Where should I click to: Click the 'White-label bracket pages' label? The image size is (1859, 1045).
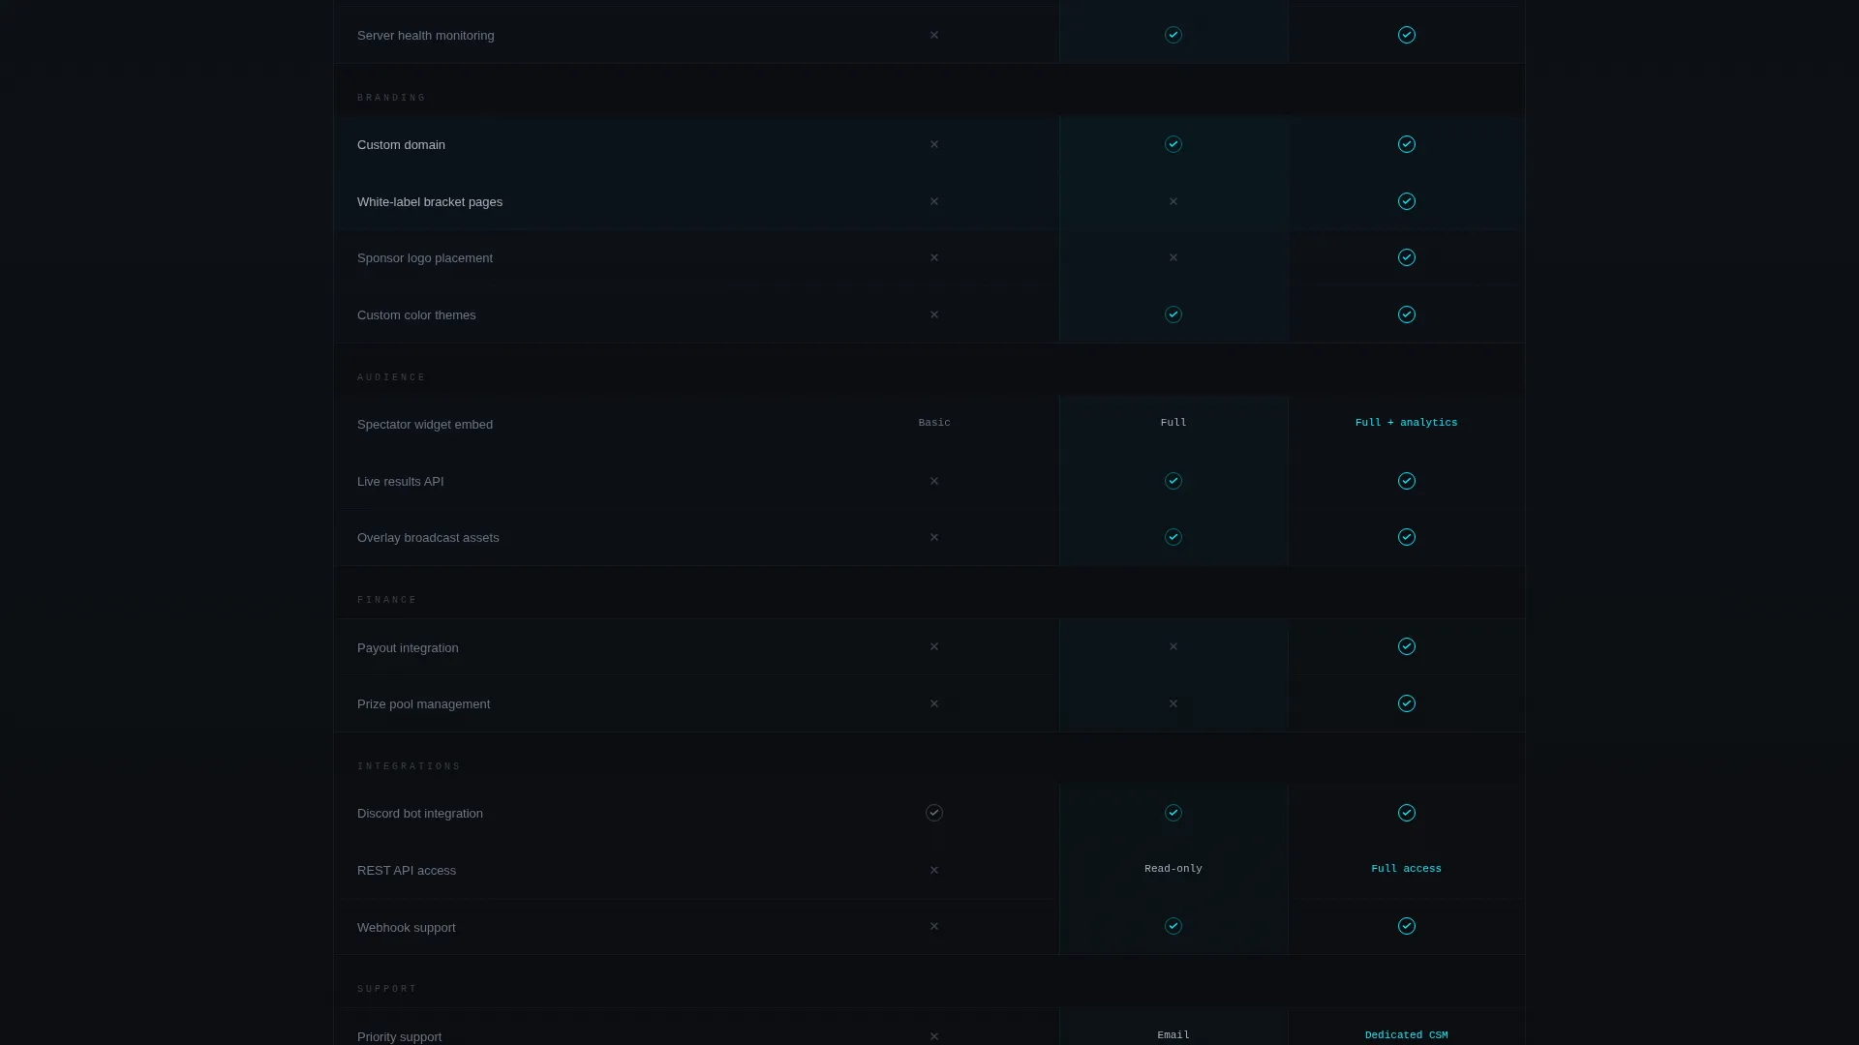pyautogui.click(x=430, y=202)
